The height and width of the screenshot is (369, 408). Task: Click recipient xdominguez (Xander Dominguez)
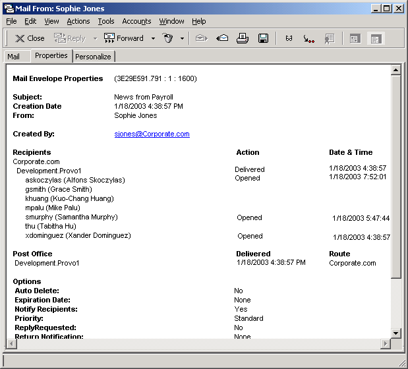(78, 236)
